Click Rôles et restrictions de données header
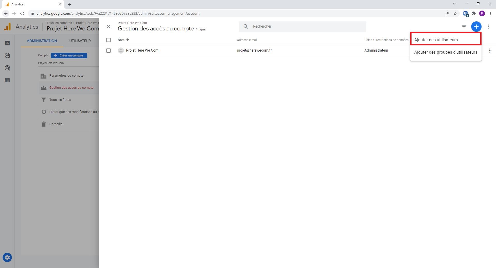Screen dimensions: 496x268 386,40
